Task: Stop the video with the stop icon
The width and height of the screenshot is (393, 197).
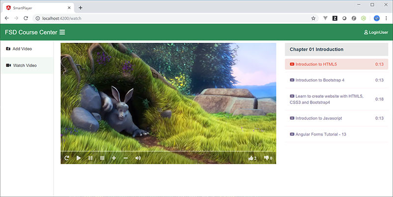Action: click(x=102, y=158)
